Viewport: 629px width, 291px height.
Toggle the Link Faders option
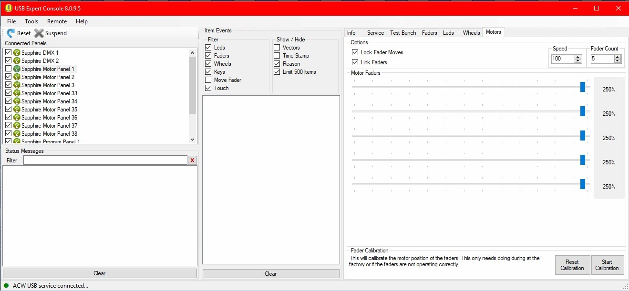[355, 62]
